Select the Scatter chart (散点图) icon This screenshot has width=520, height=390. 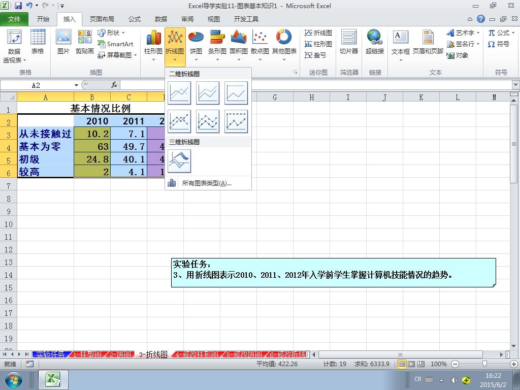coord(259,45)
